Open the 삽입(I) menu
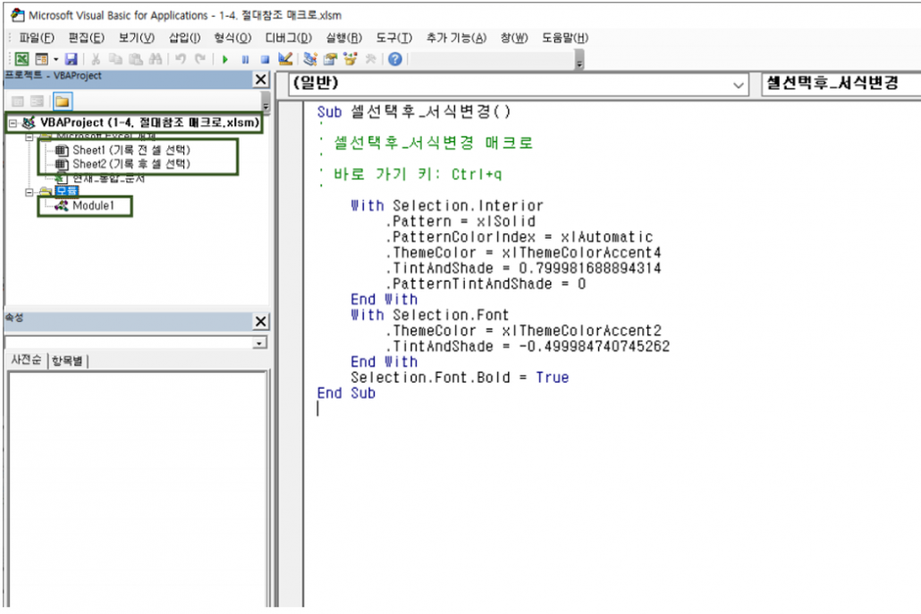 tap(184, 38)
